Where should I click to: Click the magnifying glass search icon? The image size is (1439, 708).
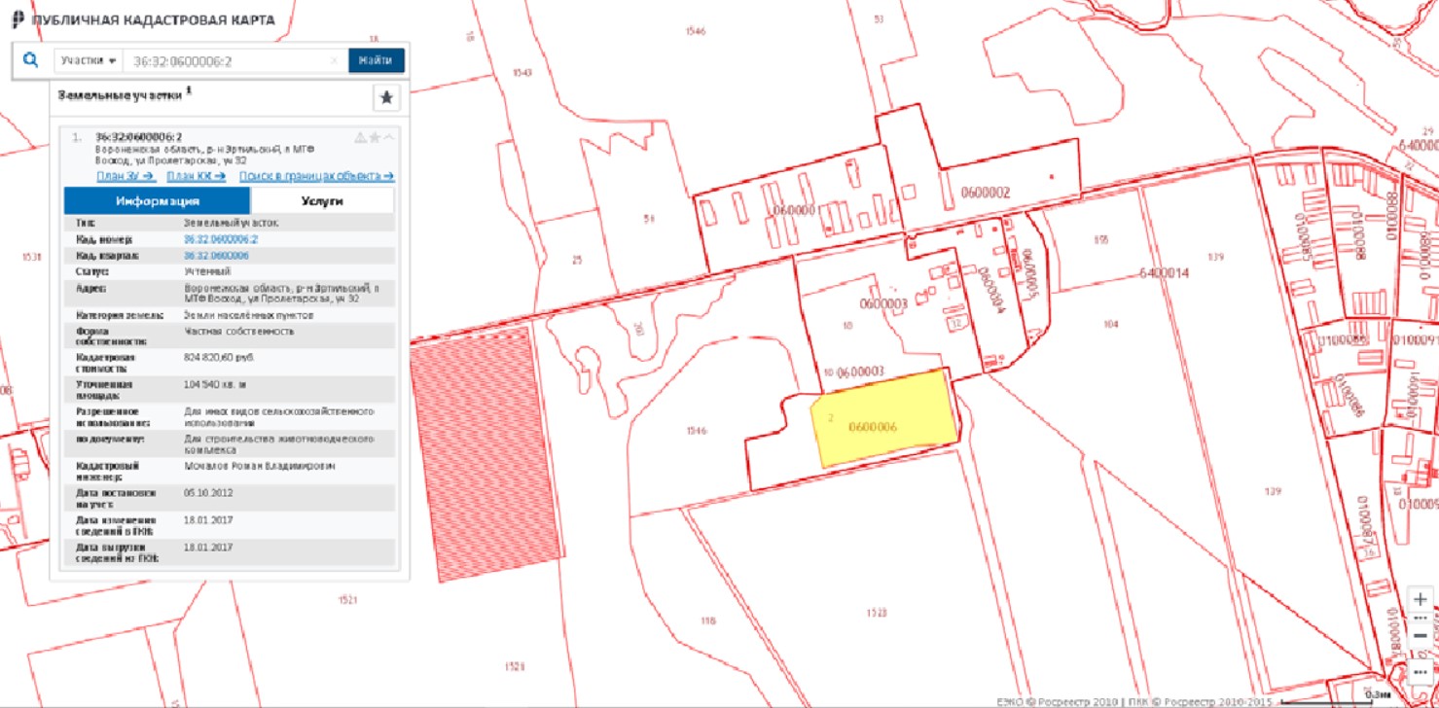30,60
